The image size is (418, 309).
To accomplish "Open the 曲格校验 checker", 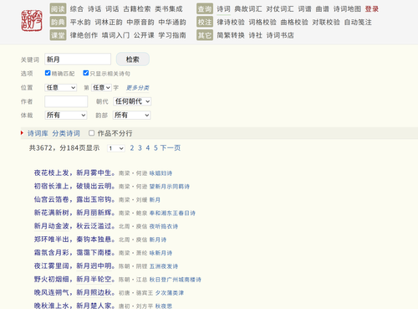I will coord(294,22).
